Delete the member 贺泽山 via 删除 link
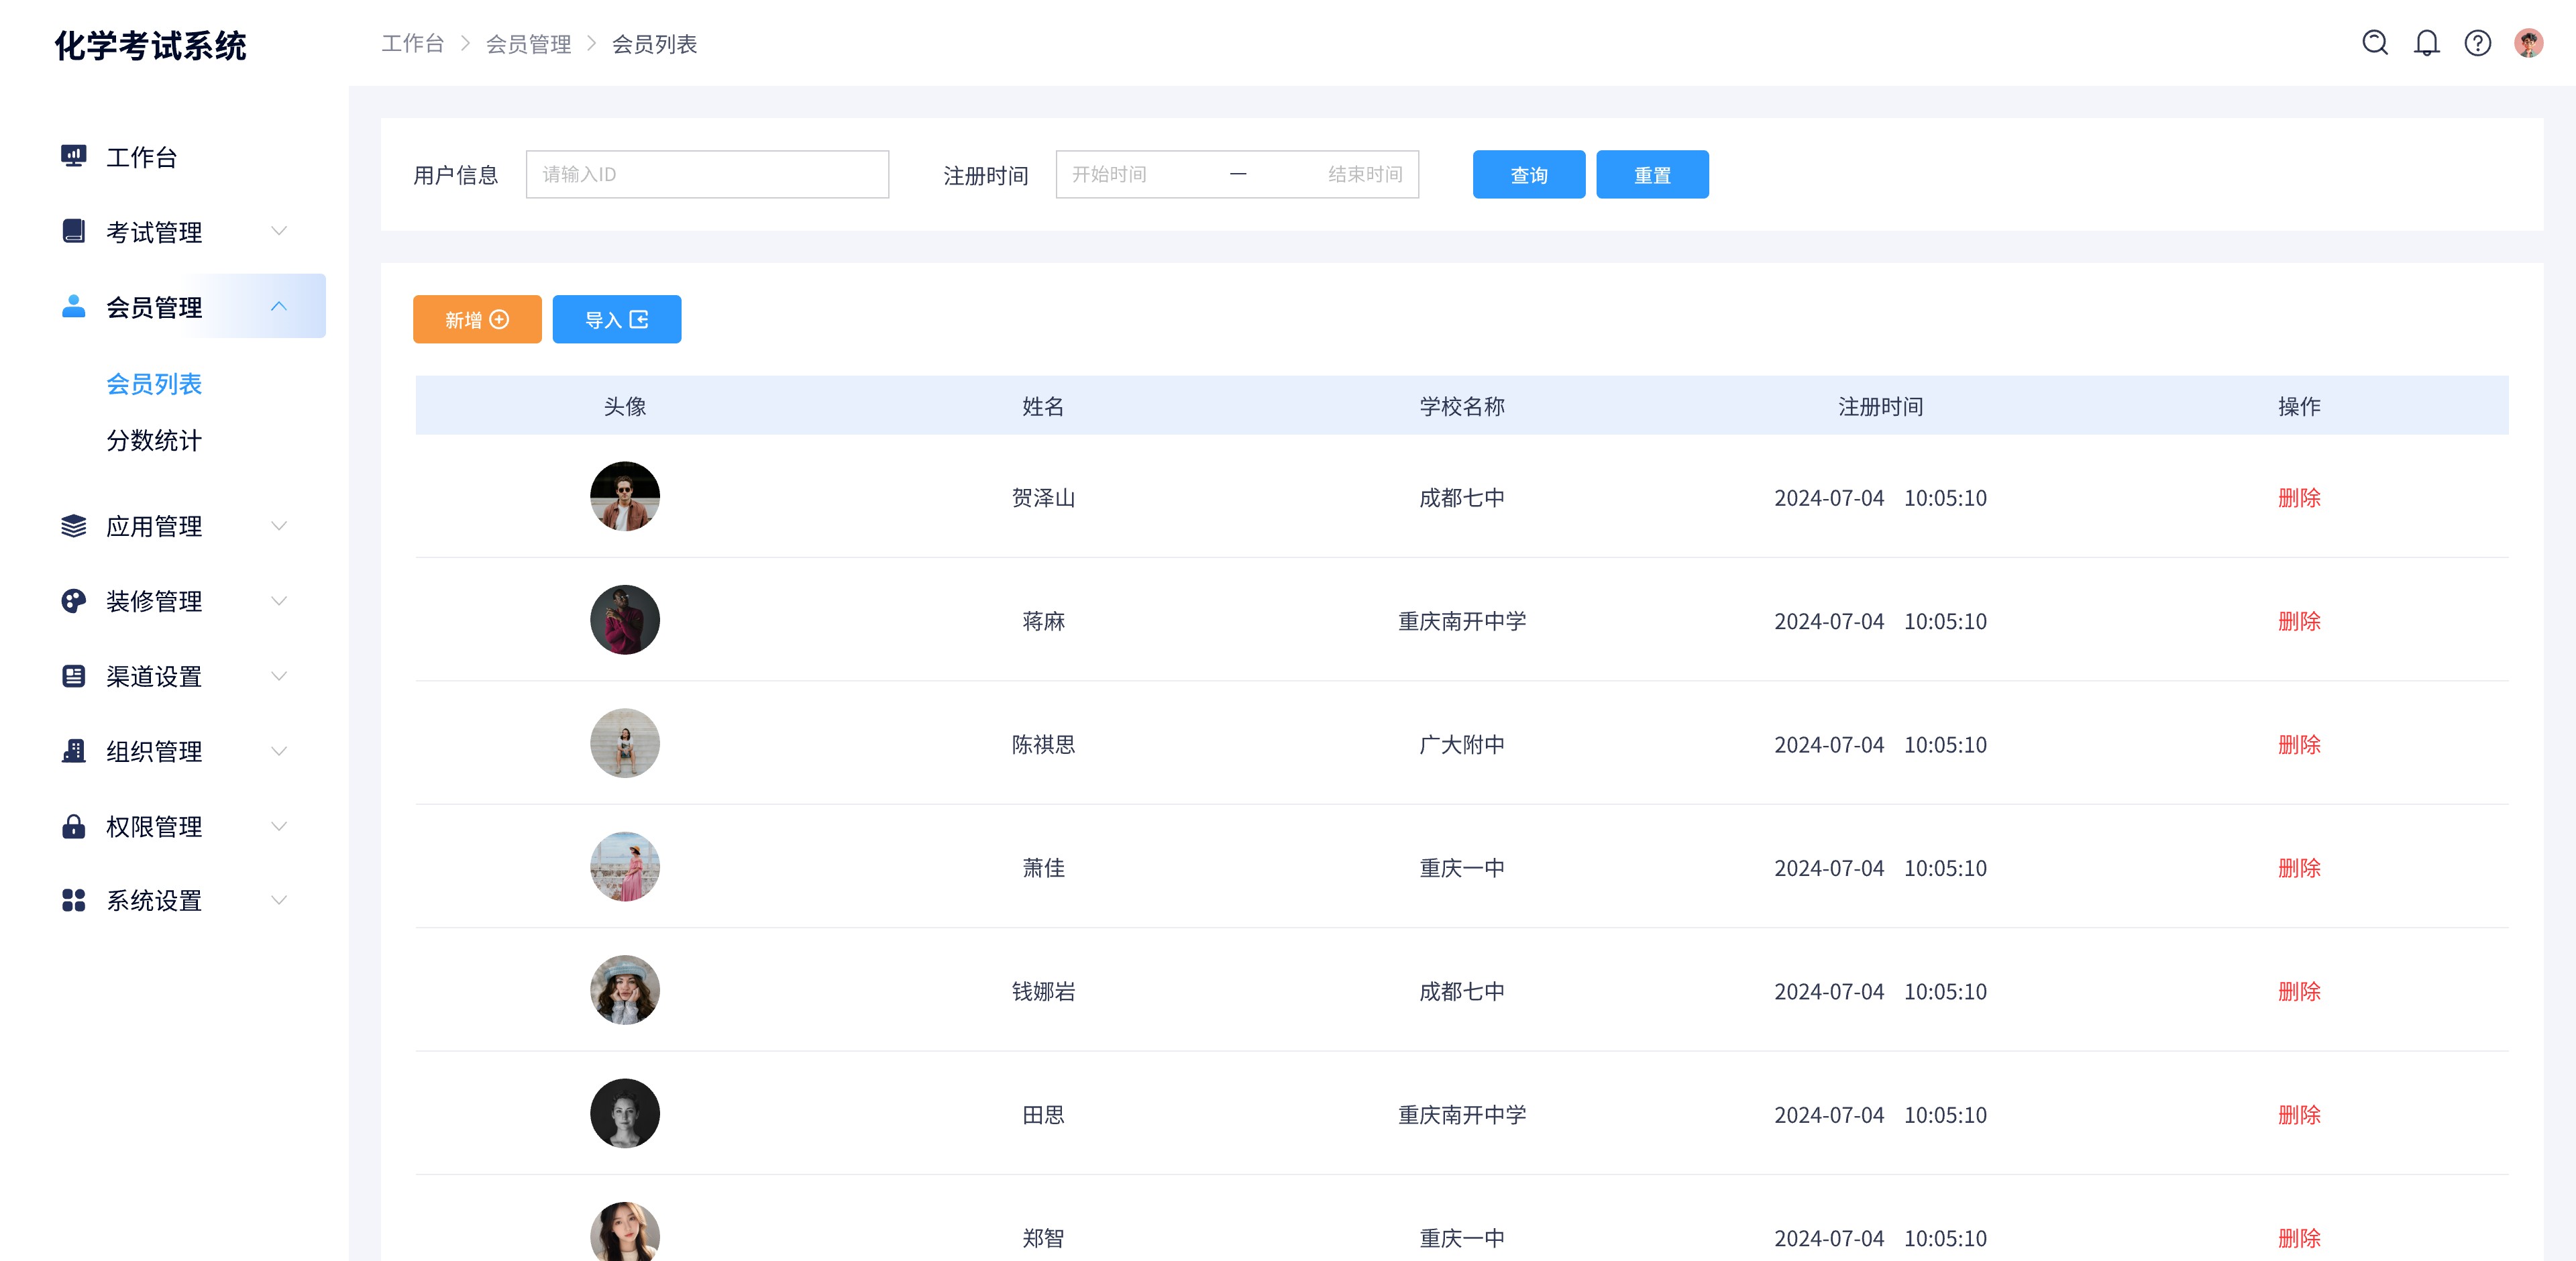The image size is (2576, 1261). (2300, 497)
